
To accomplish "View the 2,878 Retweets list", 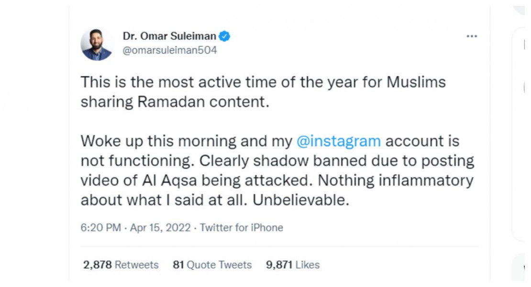I will 121,265.
